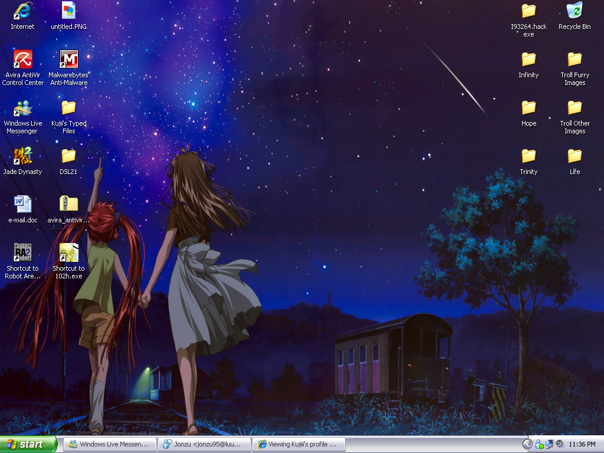
Task: Select the Recycle Bin icon
Action: pyautogui.click(x=575, y=11)
